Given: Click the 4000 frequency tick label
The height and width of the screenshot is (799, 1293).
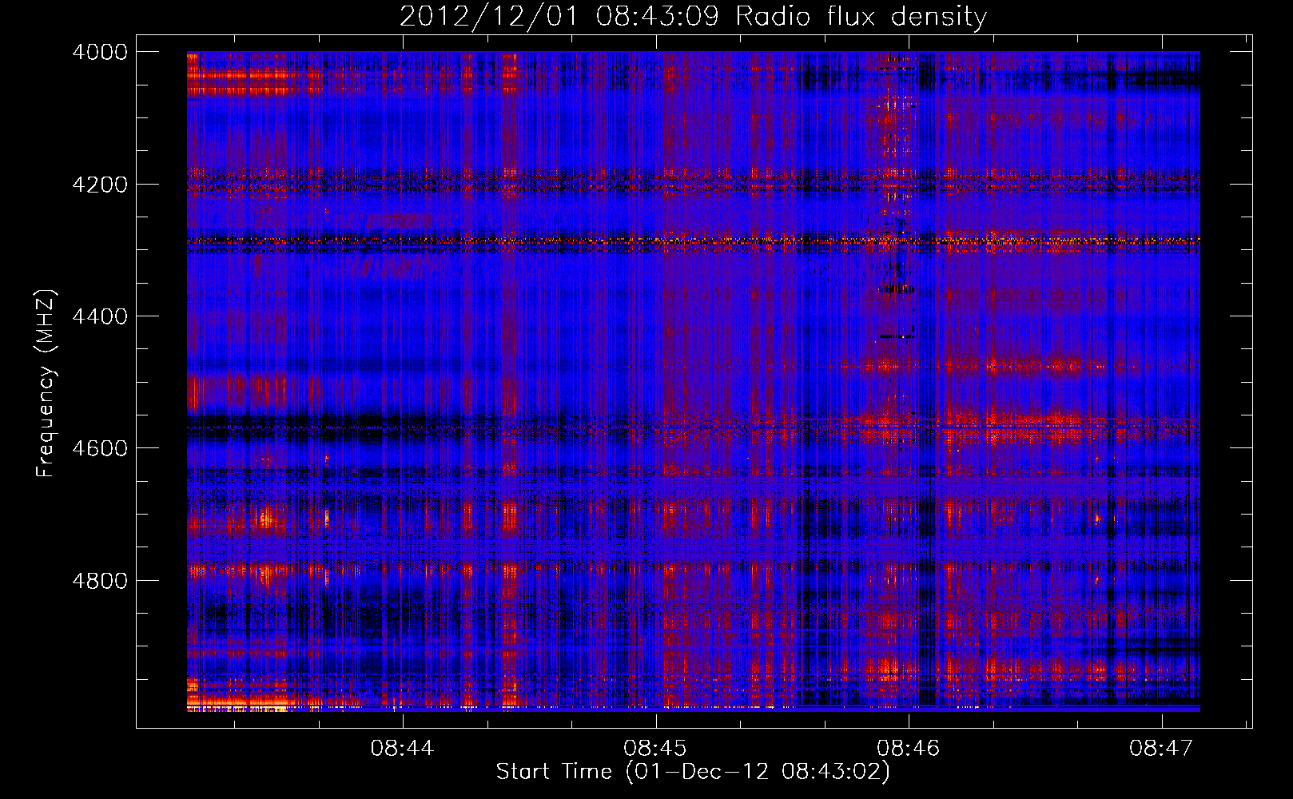Looking at the screenshot, I should click(x=100, y=52).
